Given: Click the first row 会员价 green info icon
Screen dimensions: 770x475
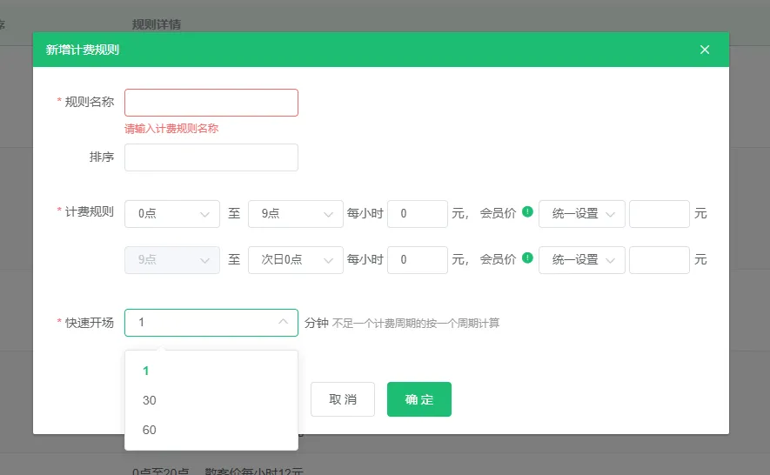Looking at the screenshot, I should click(527, 212).
